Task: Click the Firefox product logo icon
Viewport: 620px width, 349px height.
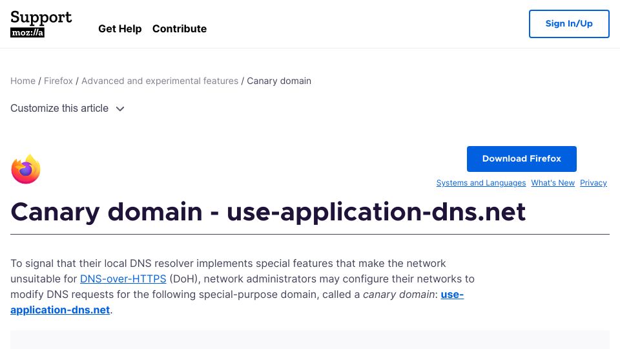Action: tap(26, 169)
